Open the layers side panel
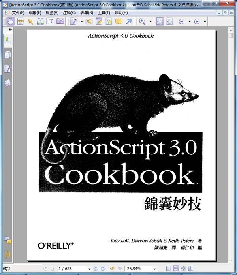The height and width of the screenshot is (275, 237). tap(8, 83)
